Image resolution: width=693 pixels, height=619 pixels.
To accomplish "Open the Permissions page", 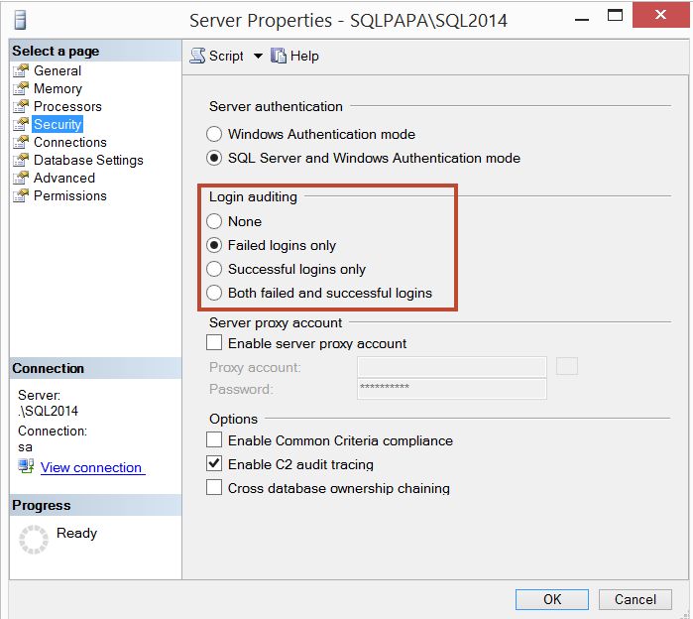I will [70, 195].
